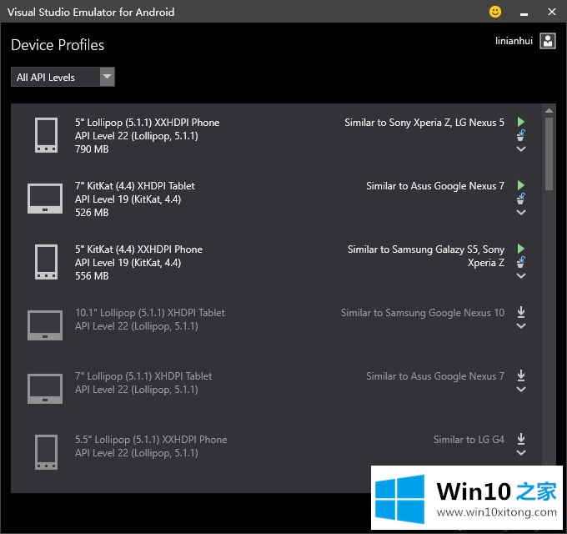Click the linianhui account name
Viewport: 567px width, 534px height.
pos(514,41)
